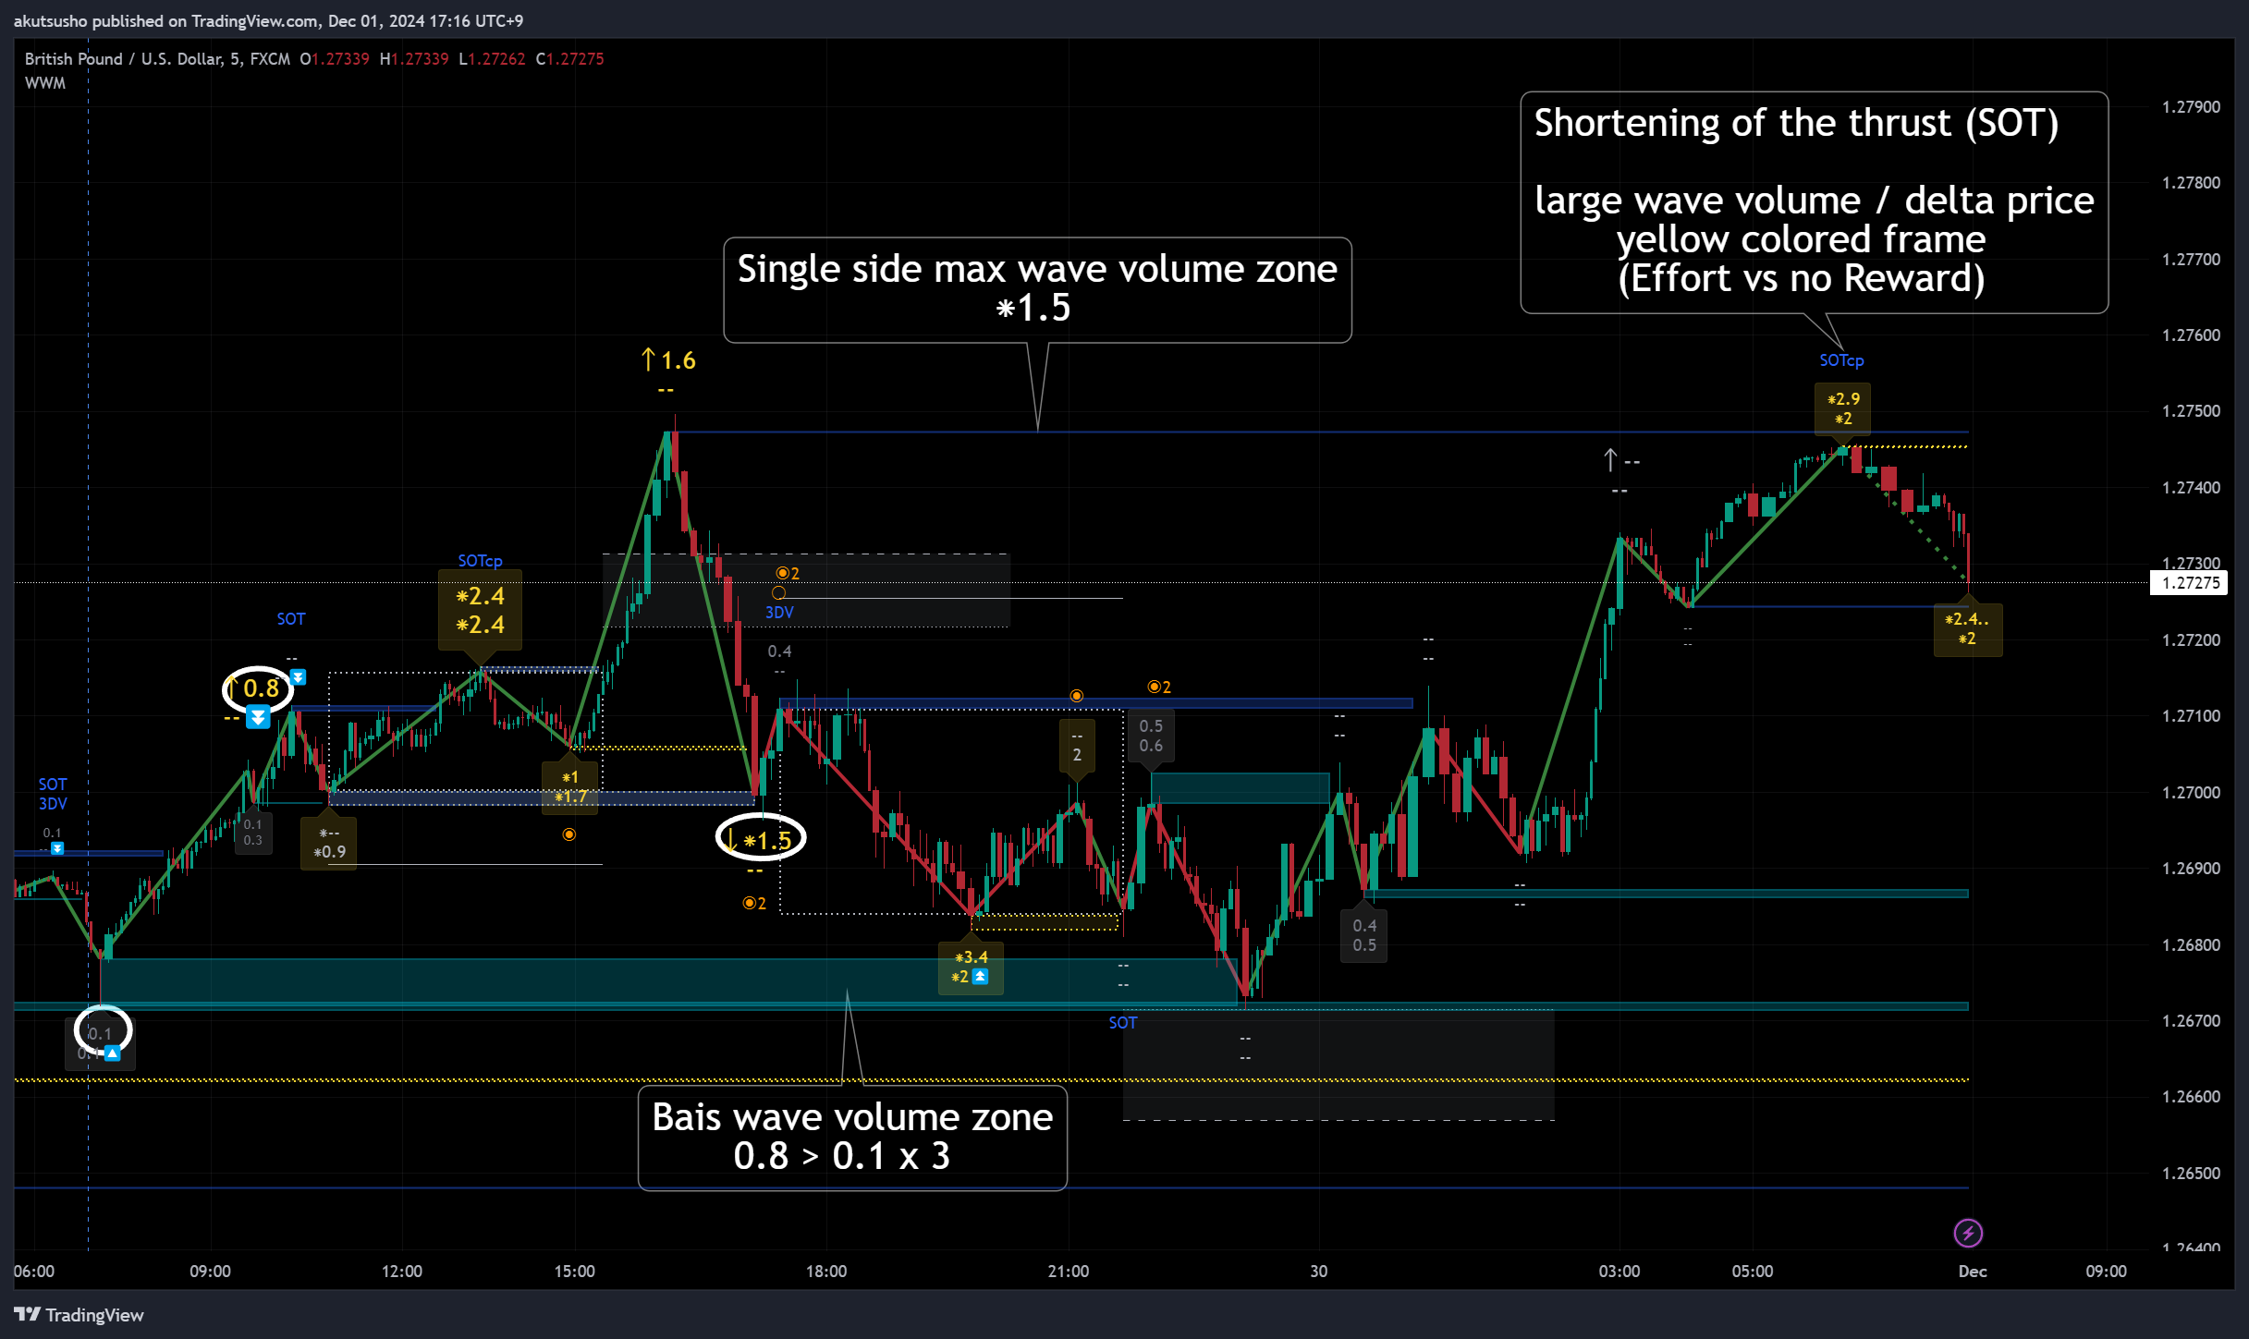Click the 03:00 time axis label
Image resolution: width=2249 pixels, height=1339 pixels.
click(x=1620, y=1272)
